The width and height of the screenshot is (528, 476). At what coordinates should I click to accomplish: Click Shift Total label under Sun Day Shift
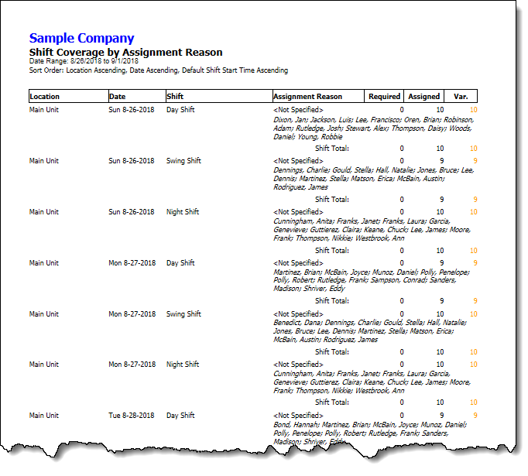(331, 149)
